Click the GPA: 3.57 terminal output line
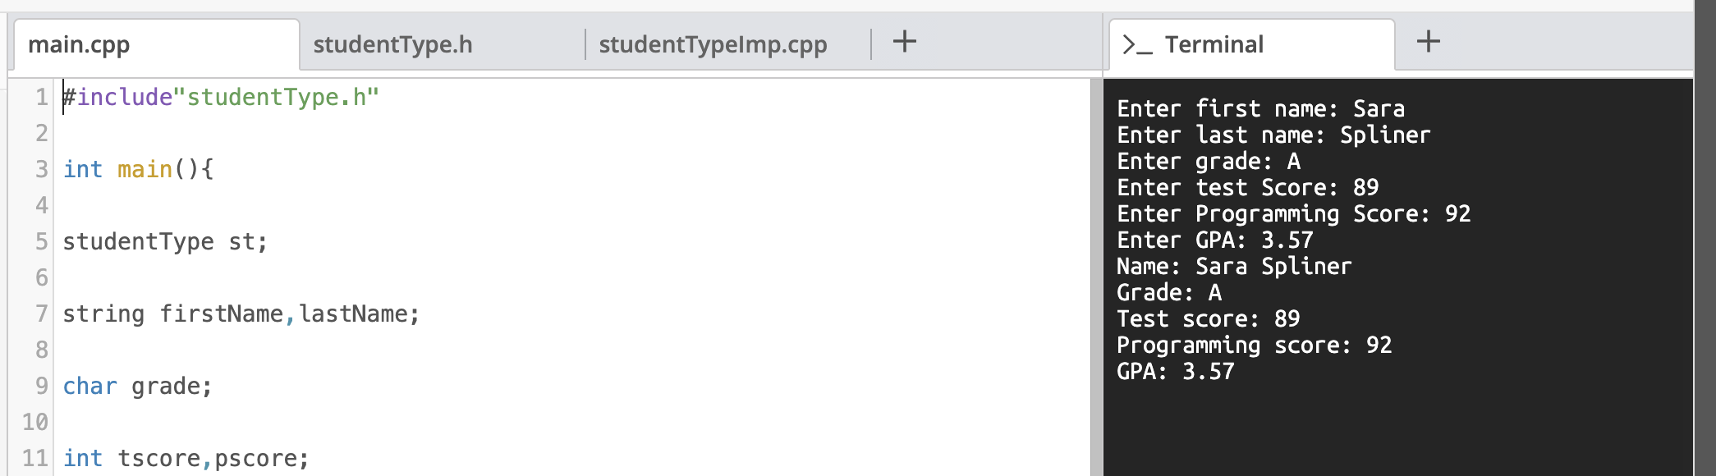The image size is (1716, 476). (1174, 371)
